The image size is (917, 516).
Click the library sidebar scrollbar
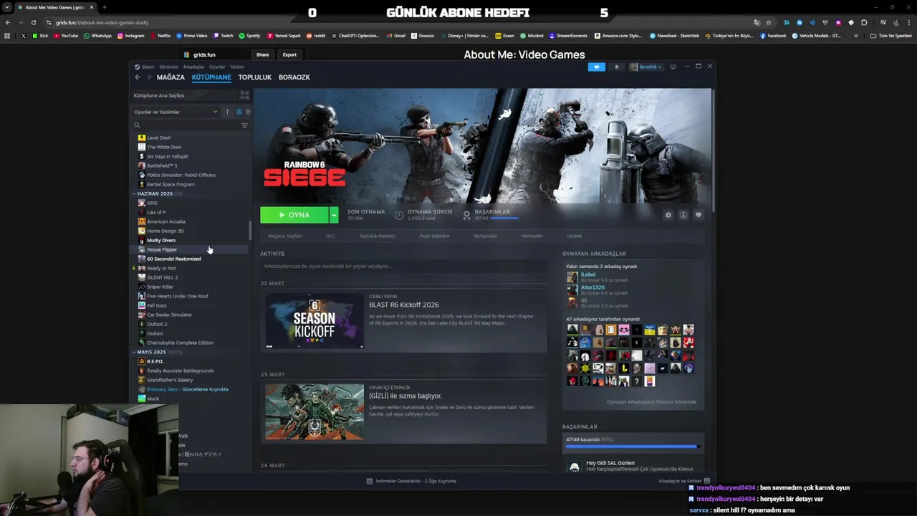[x=250, y=231]
